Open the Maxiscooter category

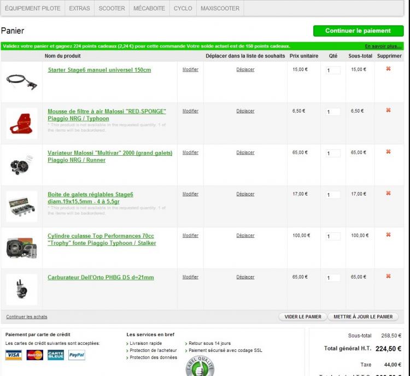220,8
